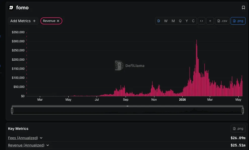Download chart data as .csv

[222, 21]
